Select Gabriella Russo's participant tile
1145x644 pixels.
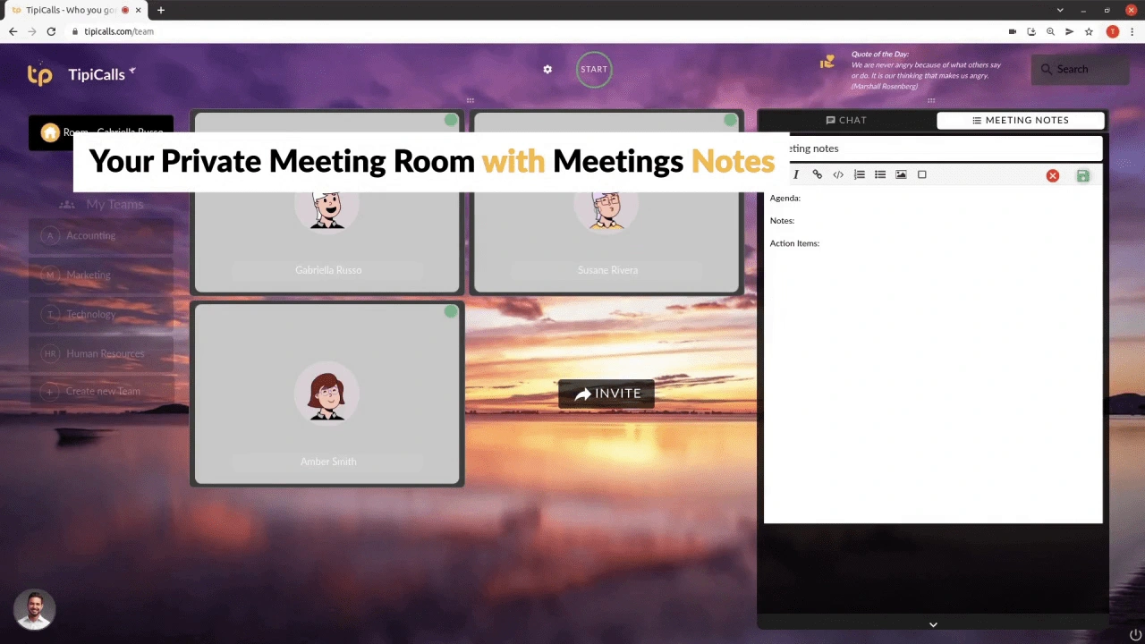[327, 202]
